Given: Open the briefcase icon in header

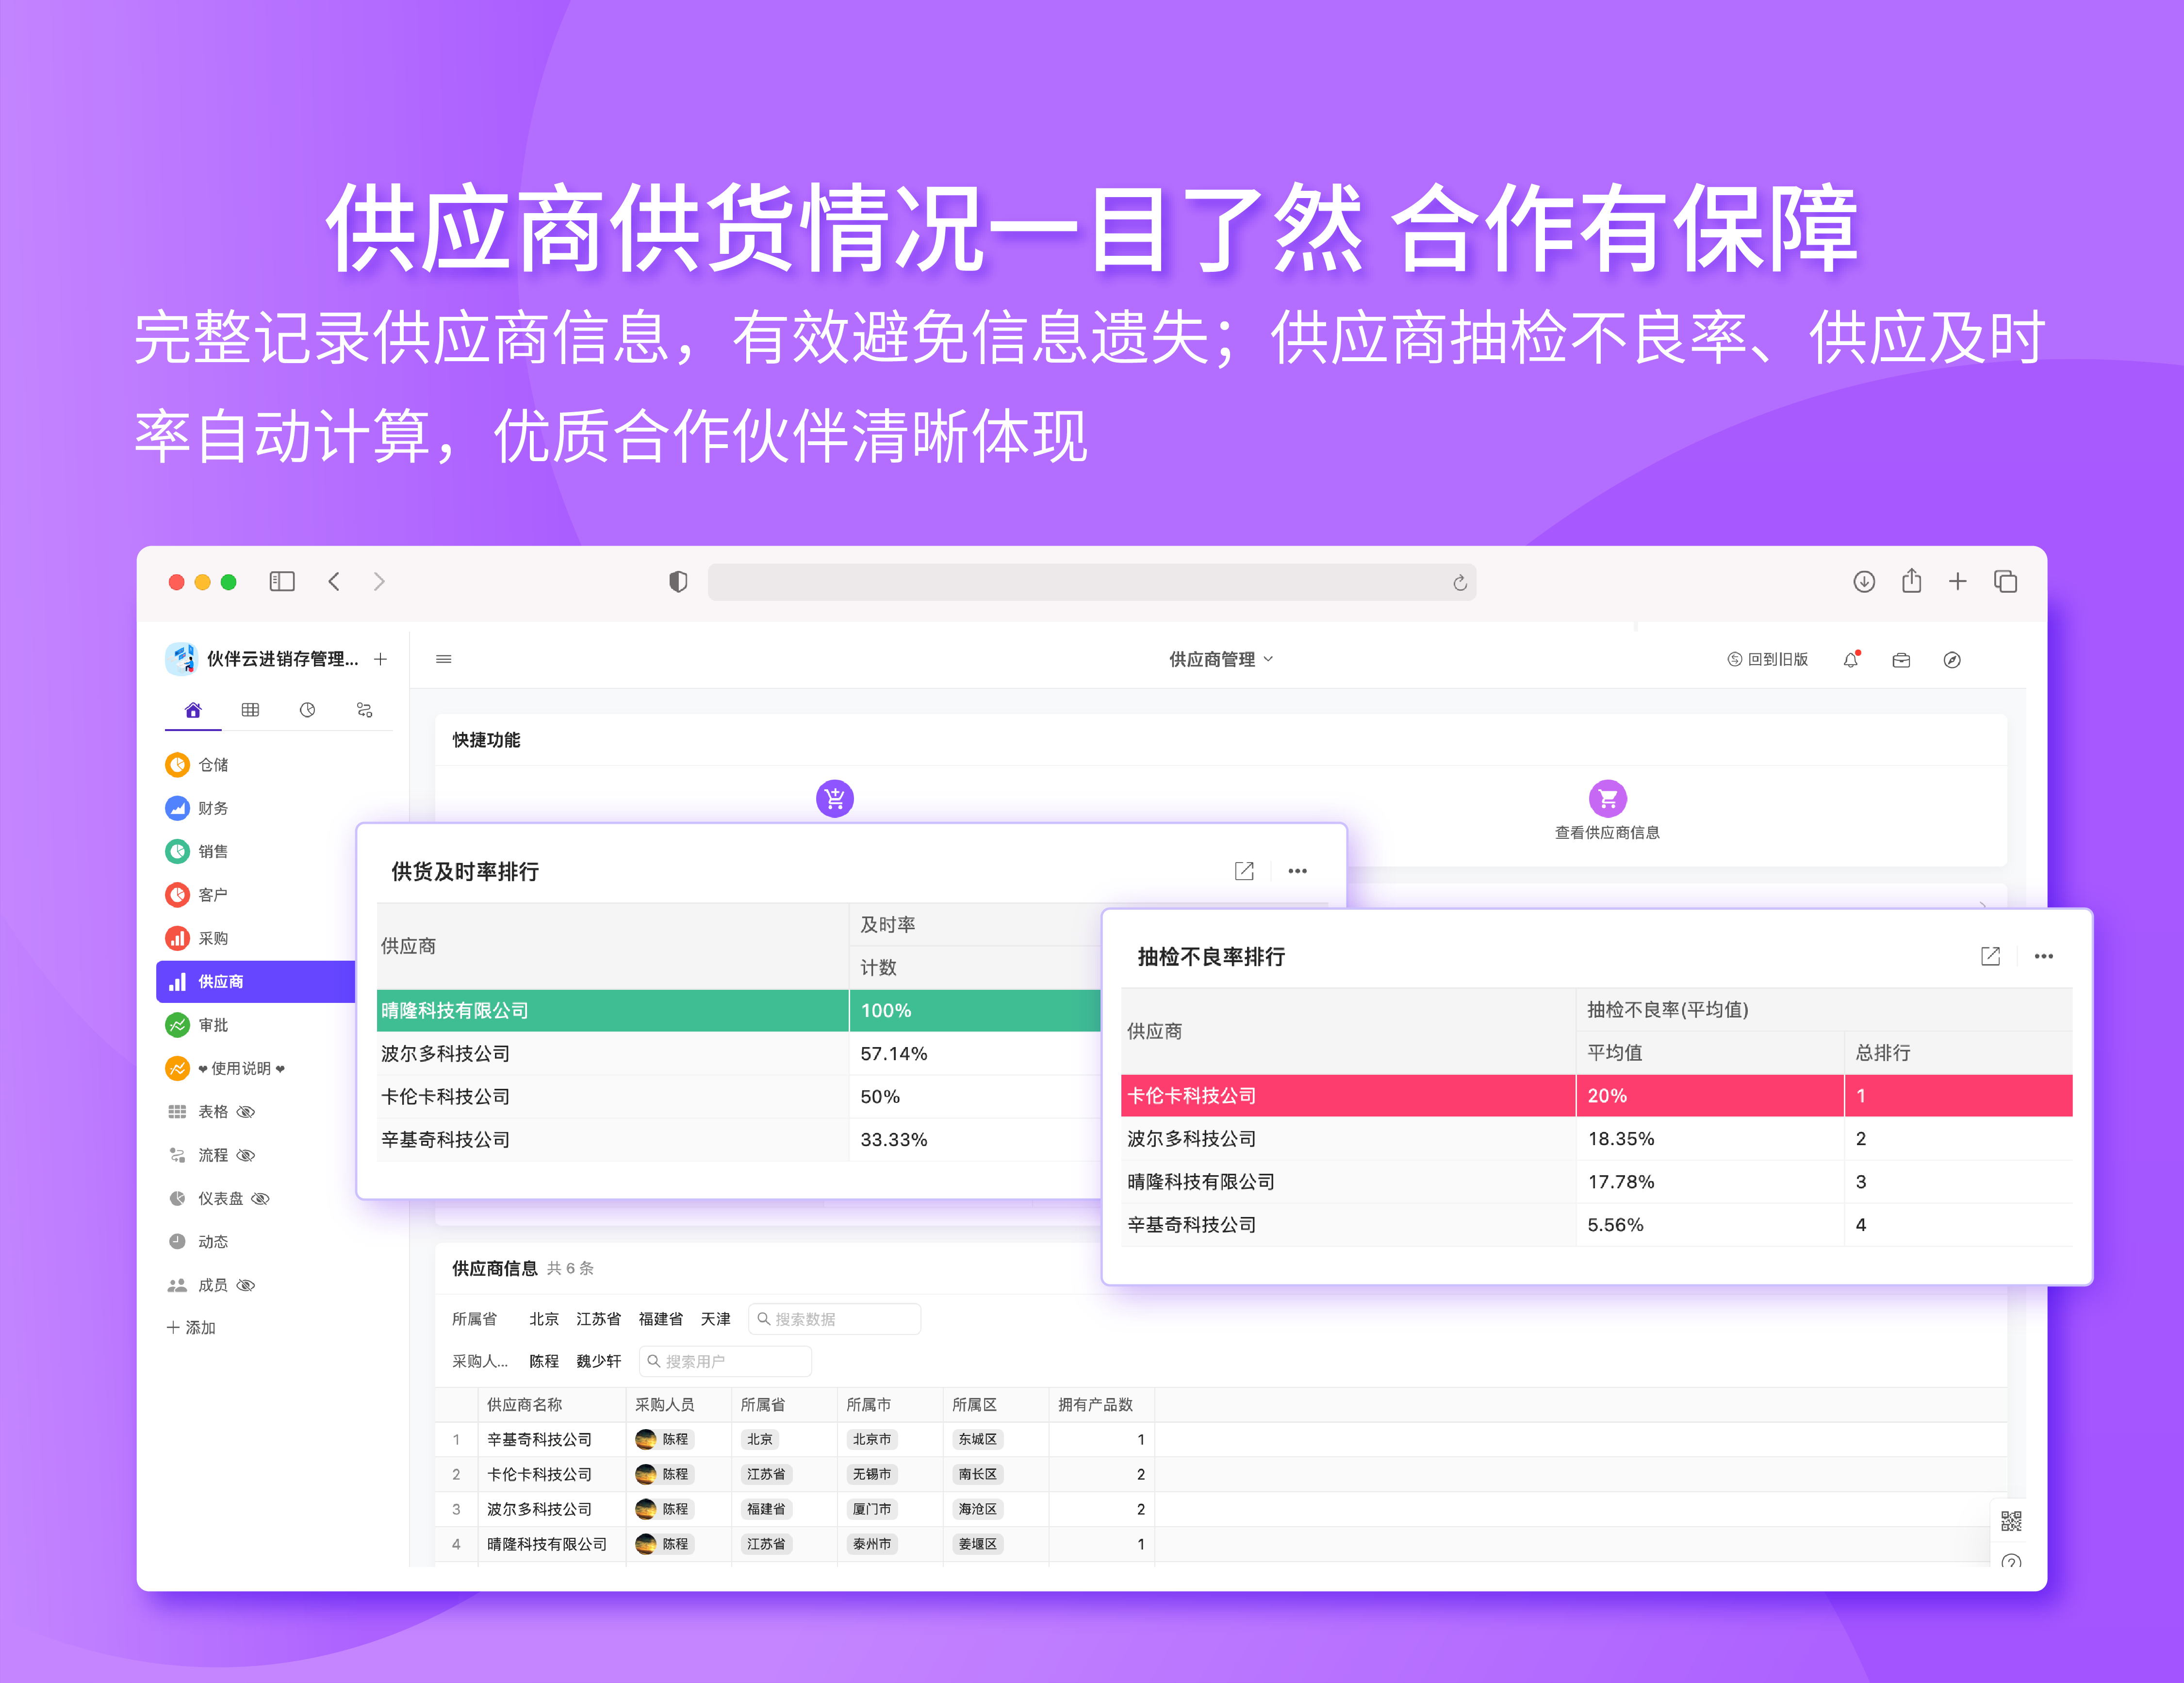Looking at the screenshot, I should click(x=1902, y=659).
